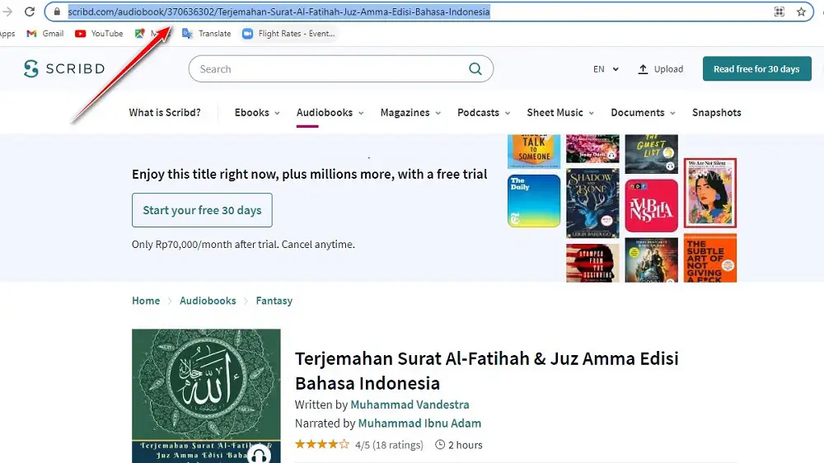Click the clock icon beside 2 hours
The height and width of the screenshot is (463, 824).
440,445
